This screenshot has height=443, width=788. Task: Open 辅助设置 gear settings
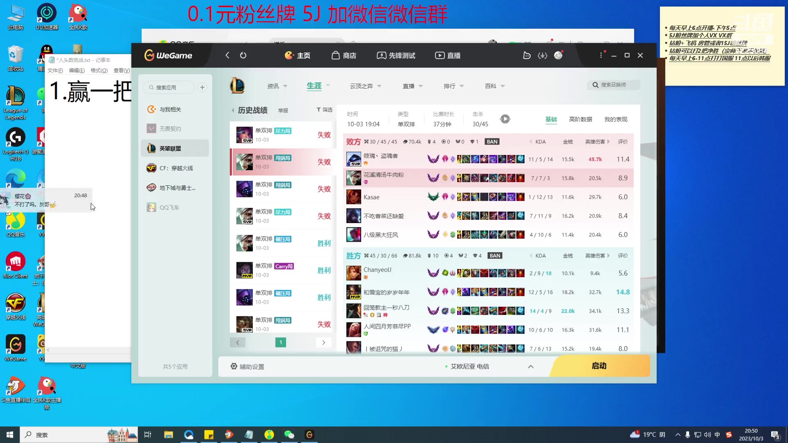tap(247, 366)
